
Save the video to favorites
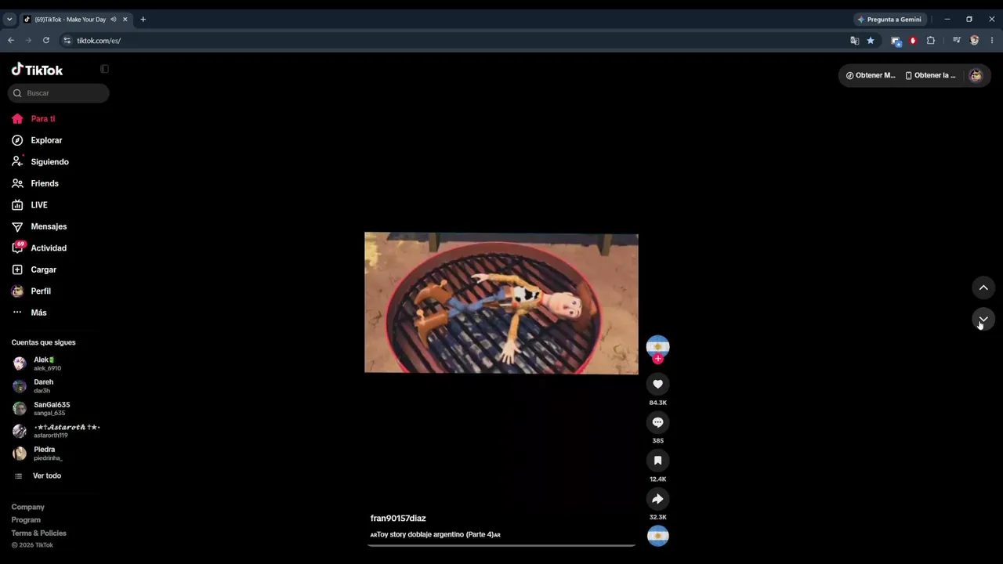[x=657, y=461]
